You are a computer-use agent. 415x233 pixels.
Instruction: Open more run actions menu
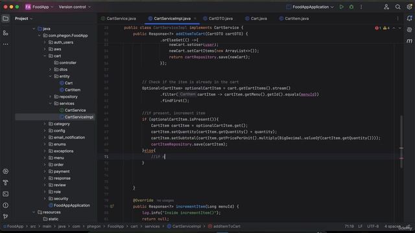click(x=361, y=7)
